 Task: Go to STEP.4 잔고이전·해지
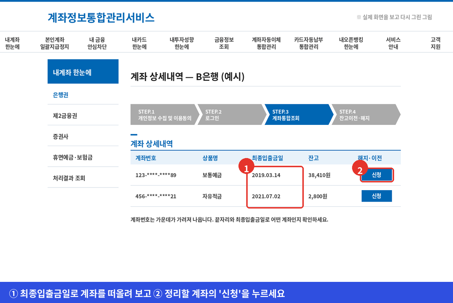(x=366, y=115)
